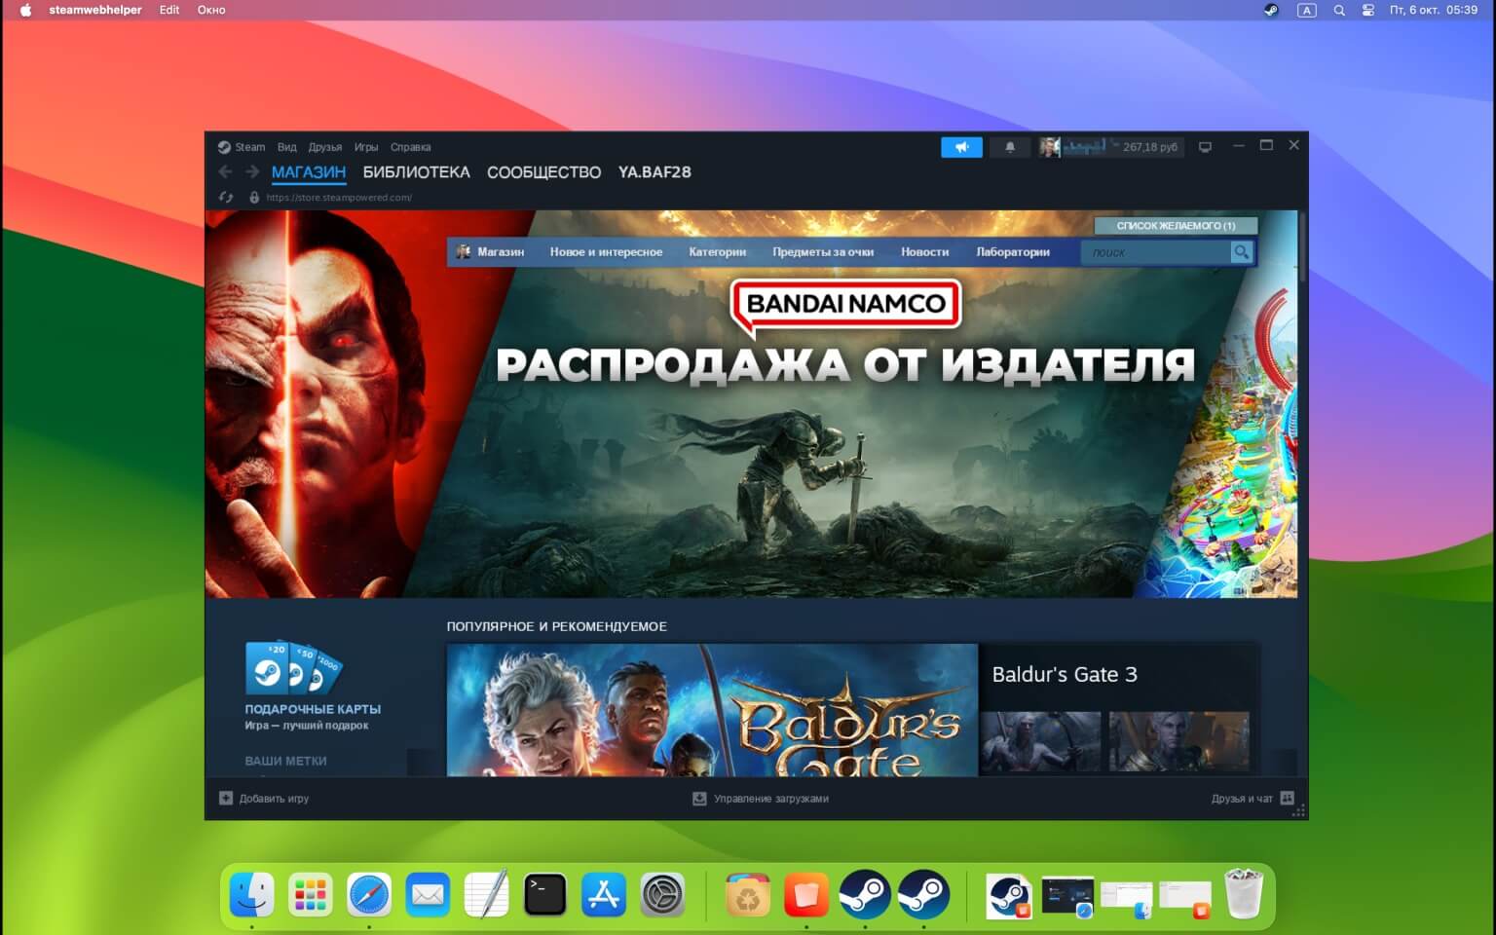Viewport: 1496px width, 935px height.
Task: Expand the Новое и интересное dropdown
Action: click(606, 252)
